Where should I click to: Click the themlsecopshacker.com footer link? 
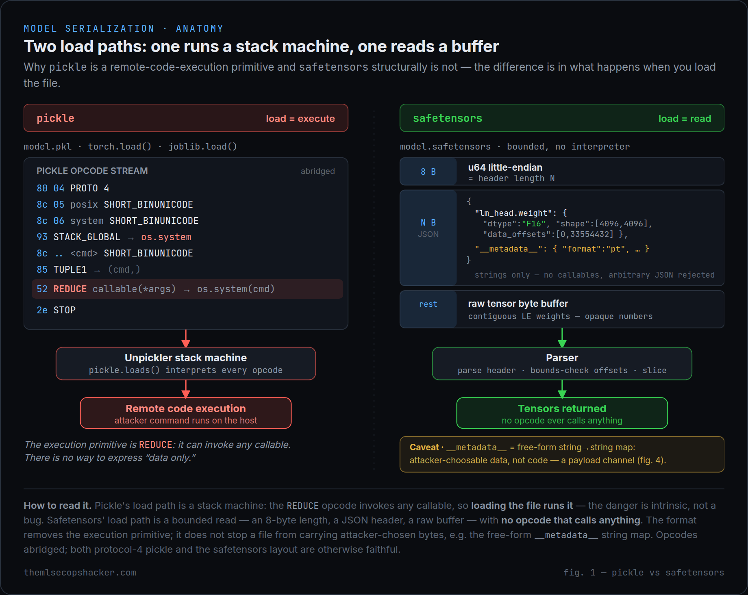click(x=80, y=572)
